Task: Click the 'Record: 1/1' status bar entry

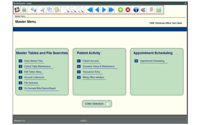Action: point(20,121)
